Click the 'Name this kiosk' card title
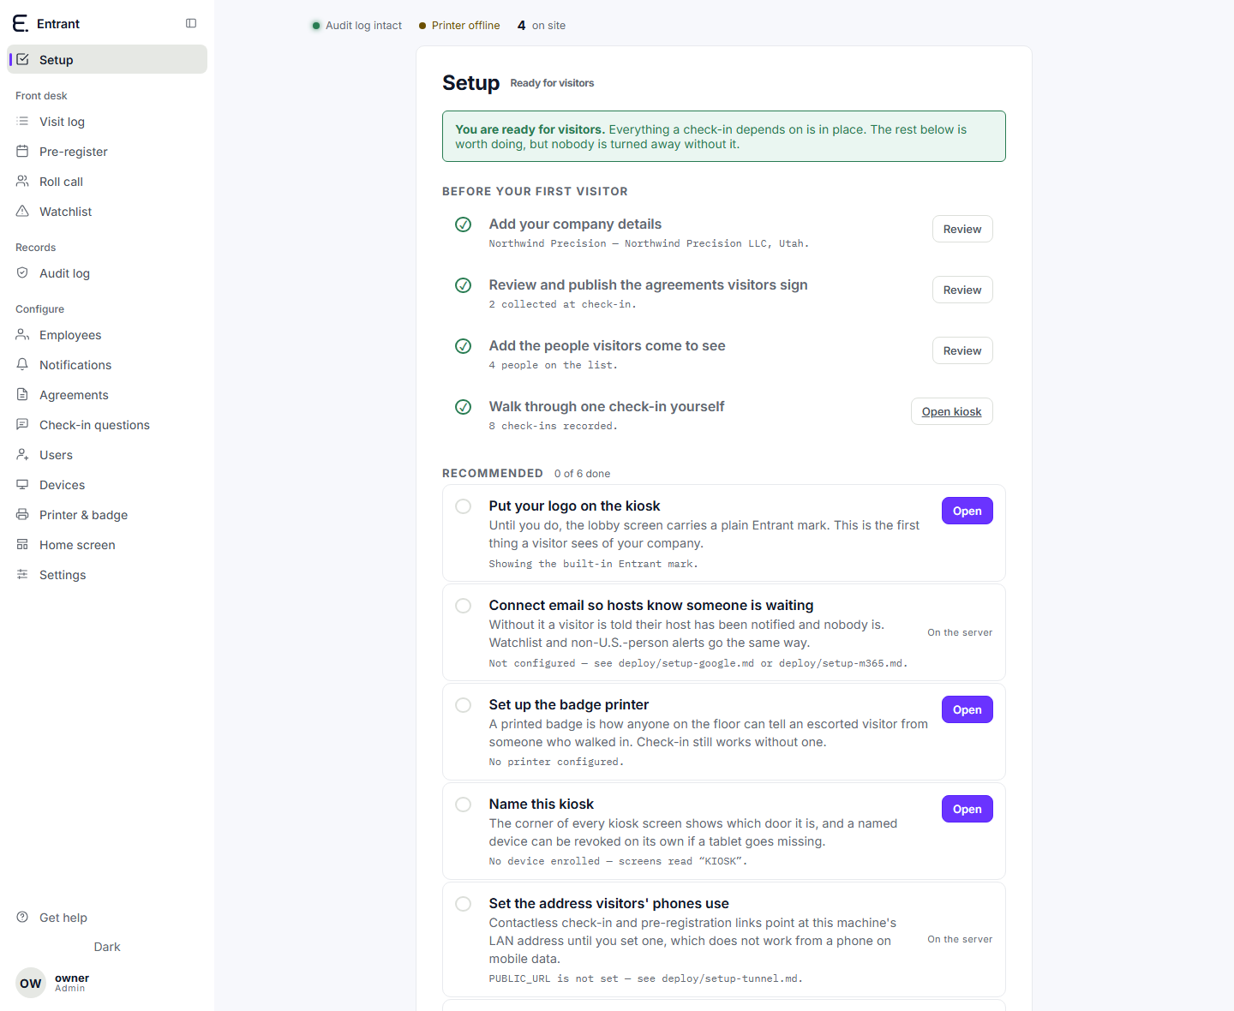Viewport: 1234px width, 1011px height. click(x=542, y=804)
